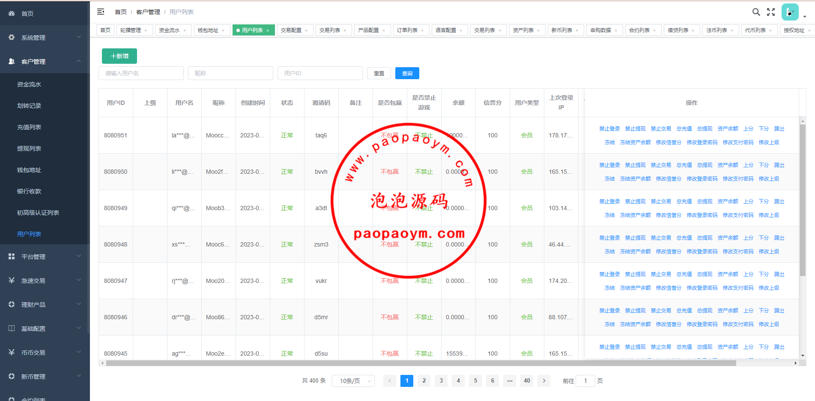Close the 新币列表 tab
This screenshot has width=815, height=401.
[577, 30]
